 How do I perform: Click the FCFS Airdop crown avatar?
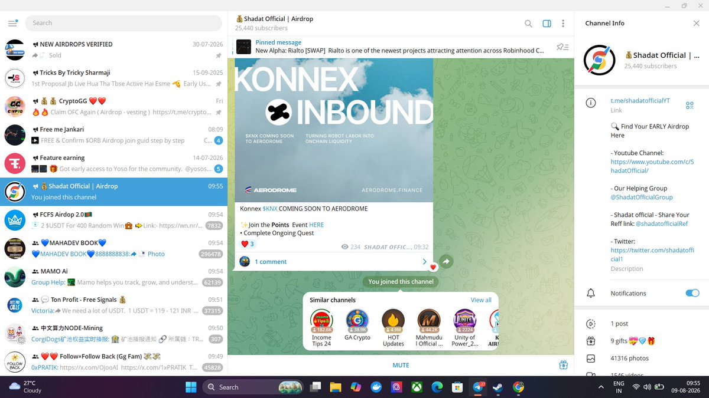(15, 220)
